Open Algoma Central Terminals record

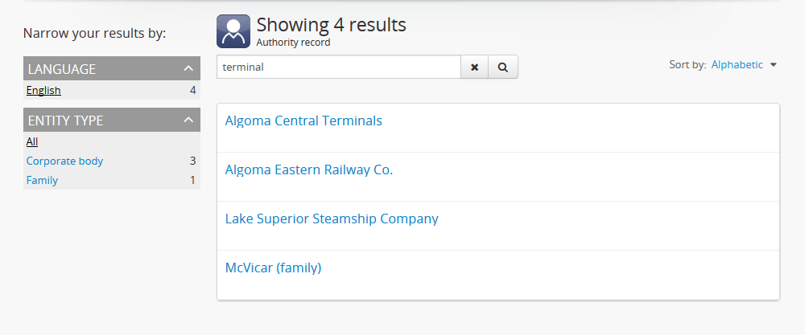pos(303,121)
